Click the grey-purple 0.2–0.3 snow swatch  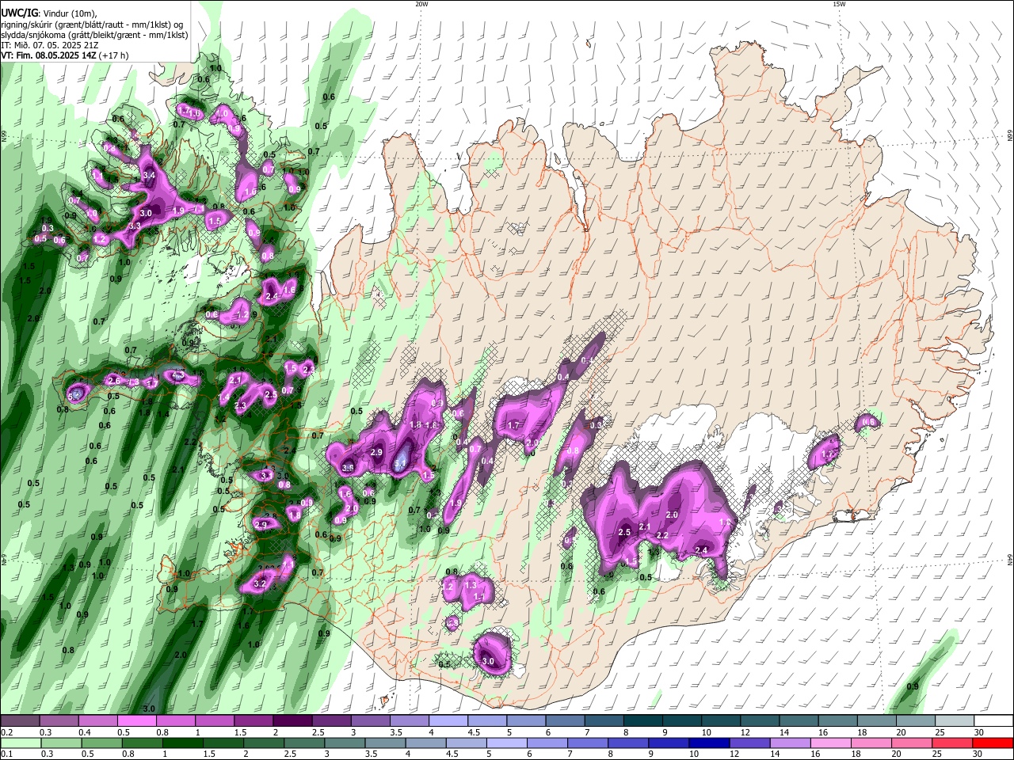click(20, 720)
